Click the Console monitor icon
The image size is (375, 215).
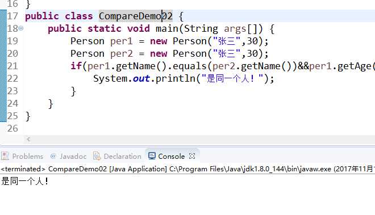(152, 156)
